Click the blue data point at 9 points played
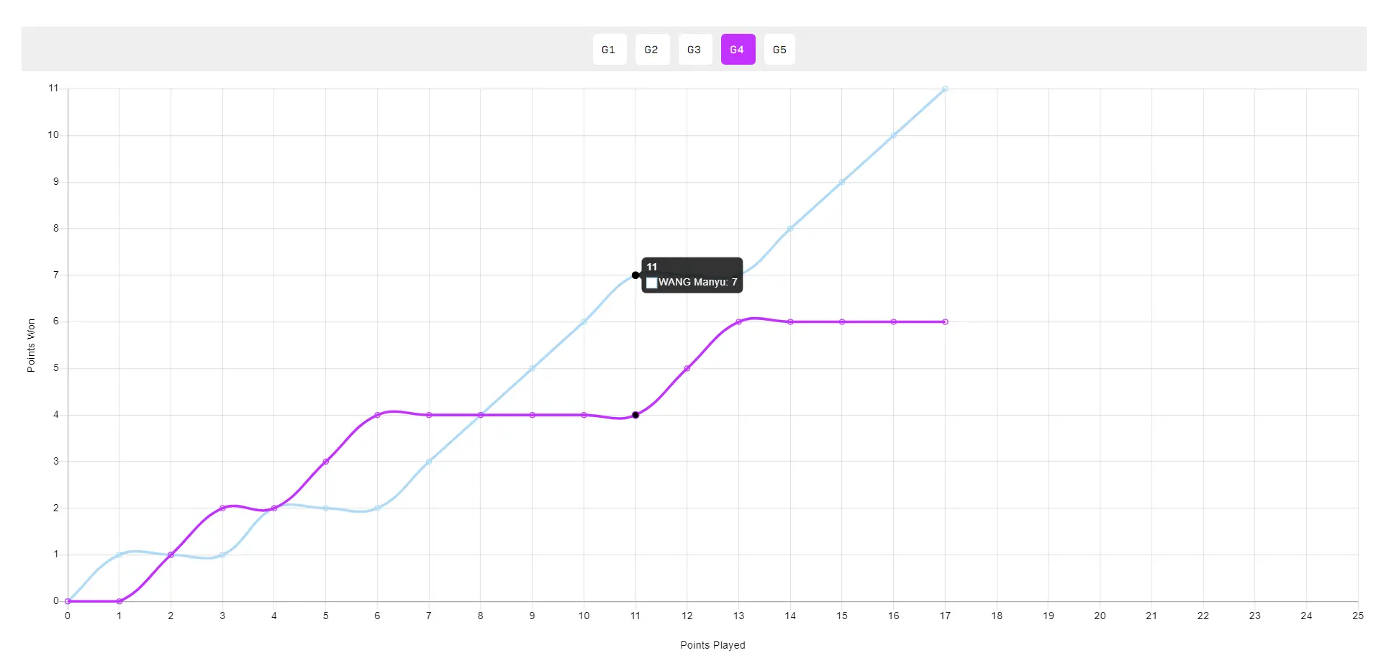Image resolution: width=1376 pixels, height=663 pixels. [533, 368]
